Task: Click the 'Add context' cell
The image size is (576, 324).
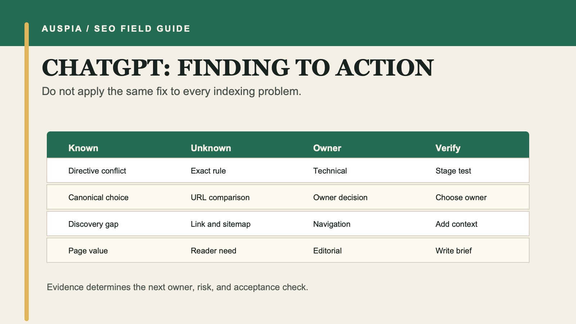Action: [456, 224]
